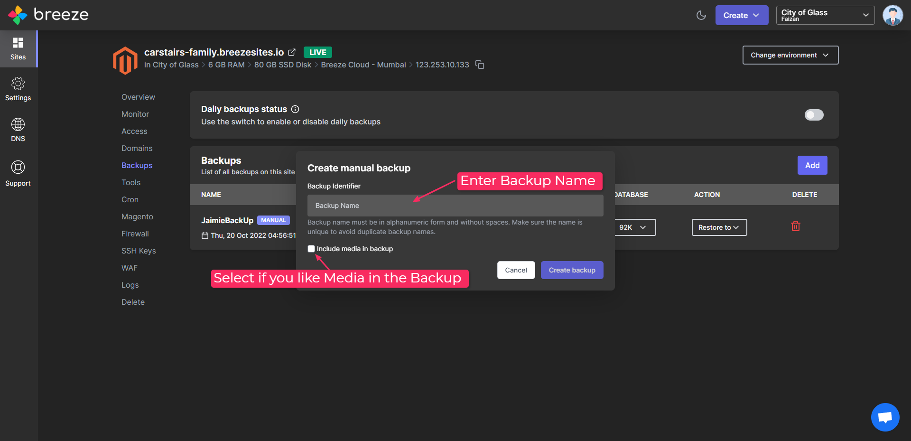
Task: Open the Support lifebuoy section
Action: 18,173
